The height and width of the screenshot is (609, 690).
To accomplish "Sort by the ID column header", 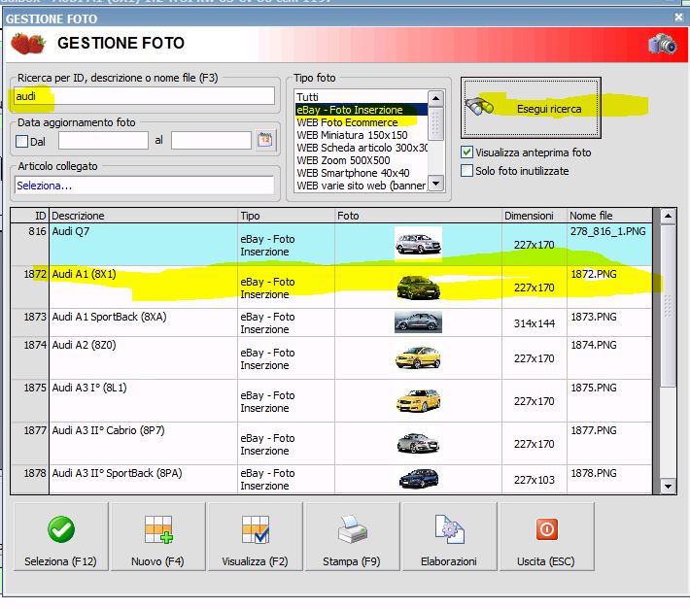I will pyautogui.click(x=30, y=216).
